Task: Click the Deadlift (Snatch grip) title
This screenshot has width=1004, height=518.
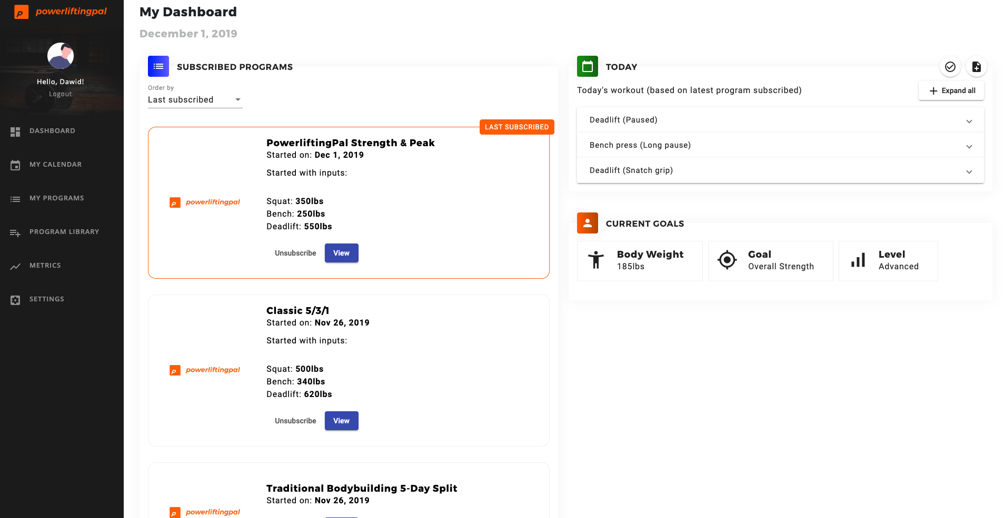Action: pyautogui.click(x=631, y=170)
